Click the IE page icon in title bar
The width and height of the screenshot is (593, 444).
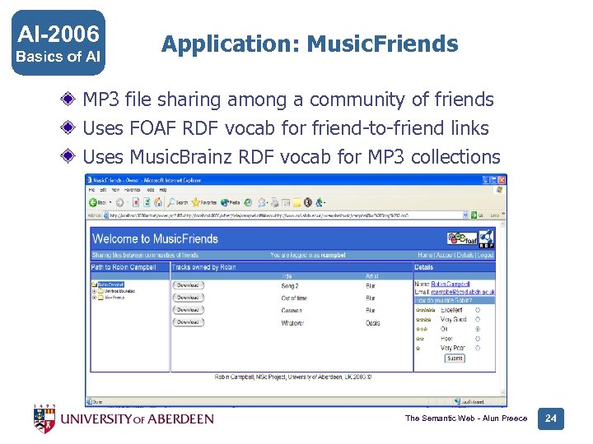pyautogui.click(x=90, y=180)
